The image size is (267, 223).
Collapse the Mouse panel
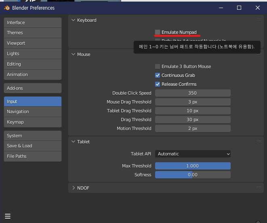(x=73, y=54)
